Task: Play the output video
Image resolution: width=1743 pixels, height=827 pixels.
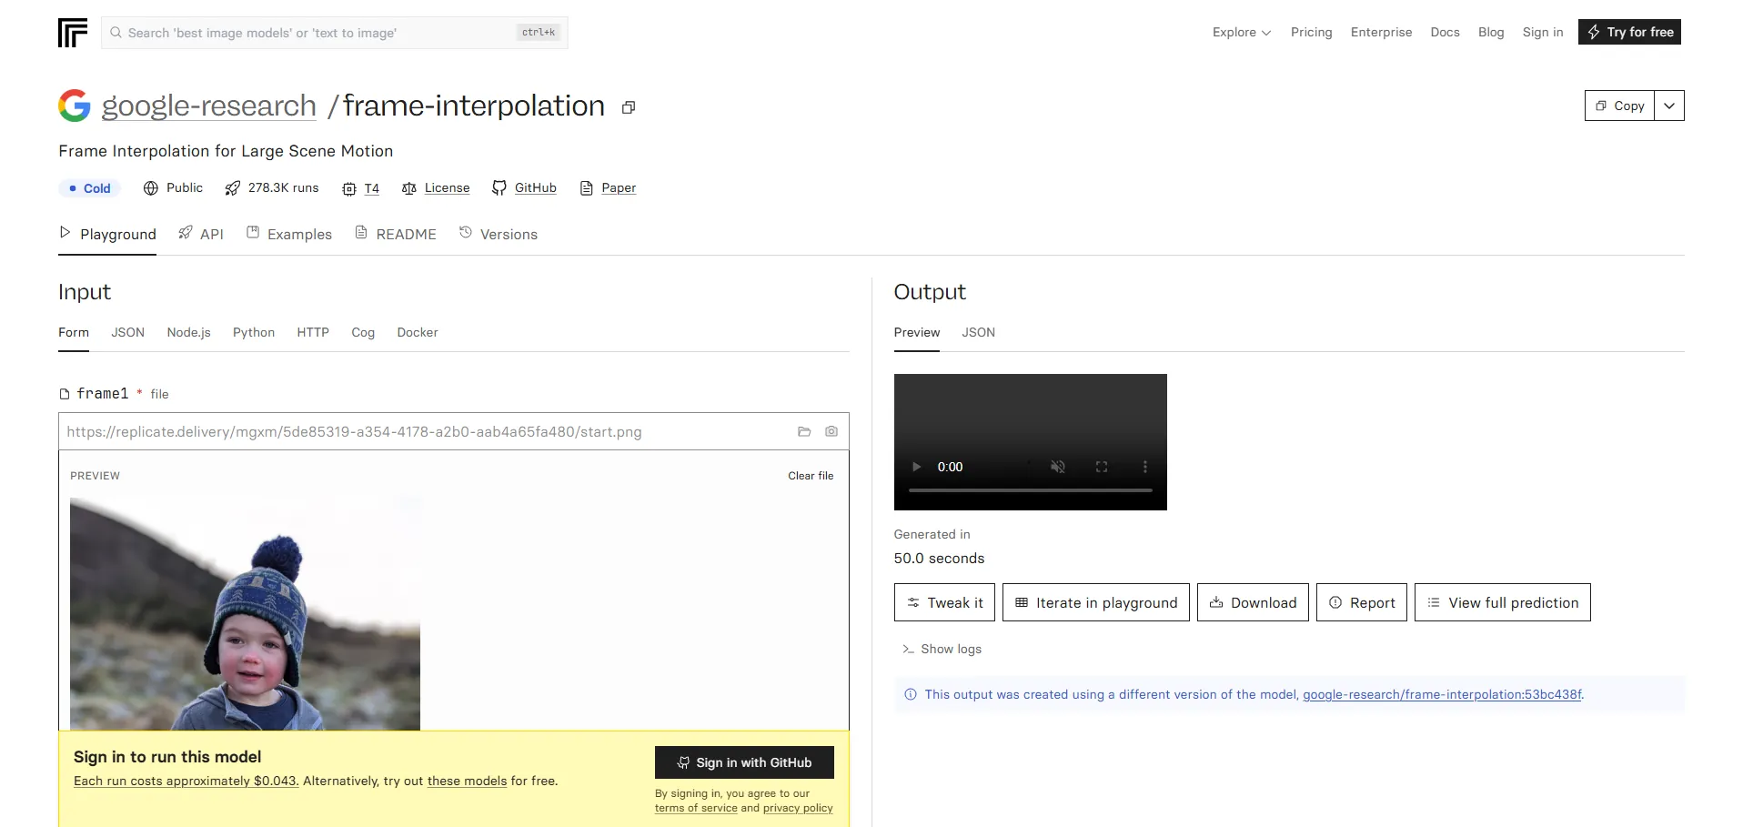Action: [916, 467]
